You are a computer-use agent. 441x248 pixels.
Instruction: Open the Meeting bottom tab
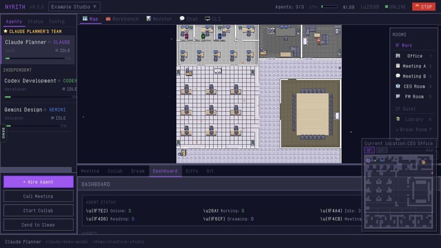pyautogui.click(x=90, y=171)
